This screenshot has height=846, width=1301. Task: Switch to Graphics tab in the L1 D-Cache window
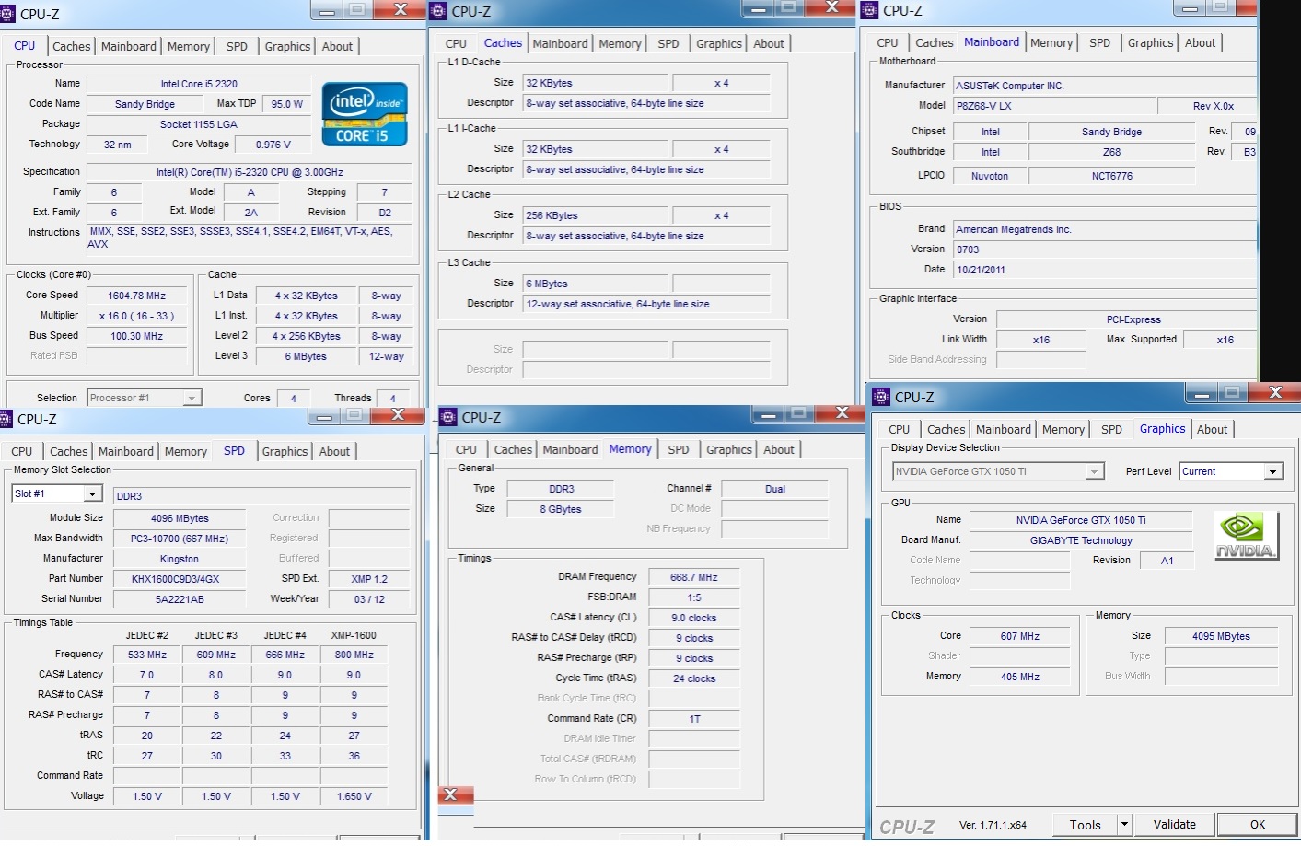(719, 43)
